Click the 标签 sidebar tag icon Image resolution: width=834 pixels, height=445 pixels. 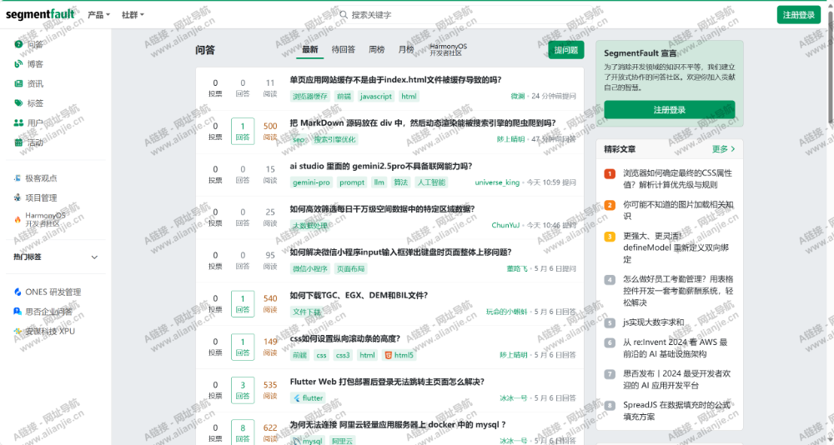click(18, 103)
